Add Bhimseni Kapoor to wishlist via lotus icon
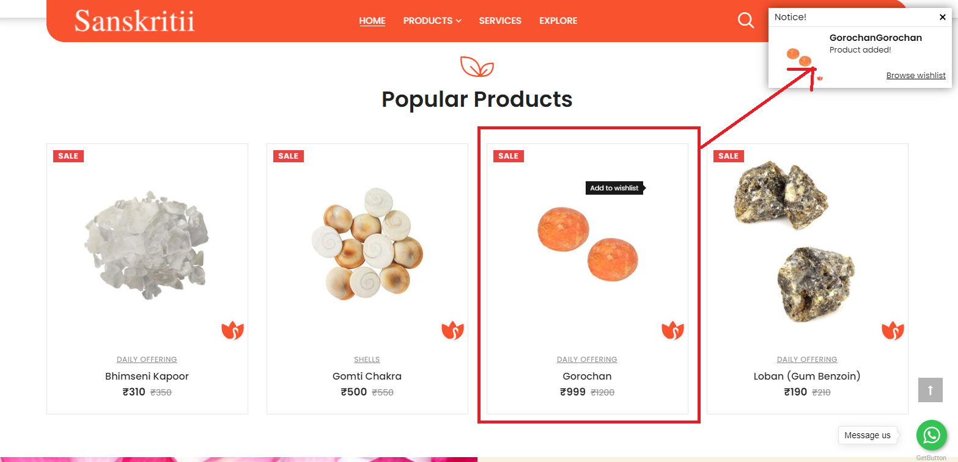The image size is (958, 462). coord(232,330)
